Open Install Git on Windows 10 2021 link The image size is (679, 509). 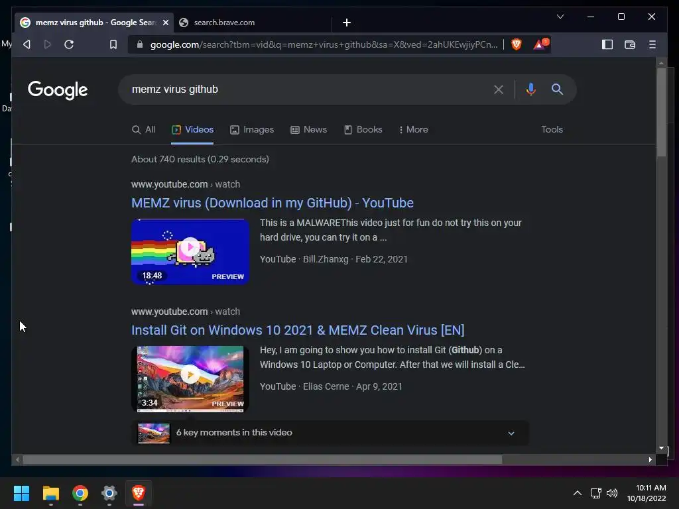coord(298,330)
